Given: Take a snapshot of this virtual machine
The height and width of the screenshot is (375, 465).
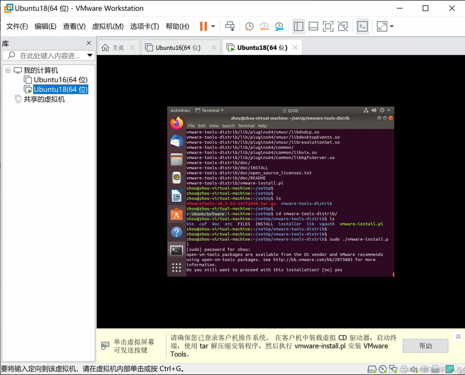Looking at the screenshot, I should pyautogui.click(x=249, y=26).
